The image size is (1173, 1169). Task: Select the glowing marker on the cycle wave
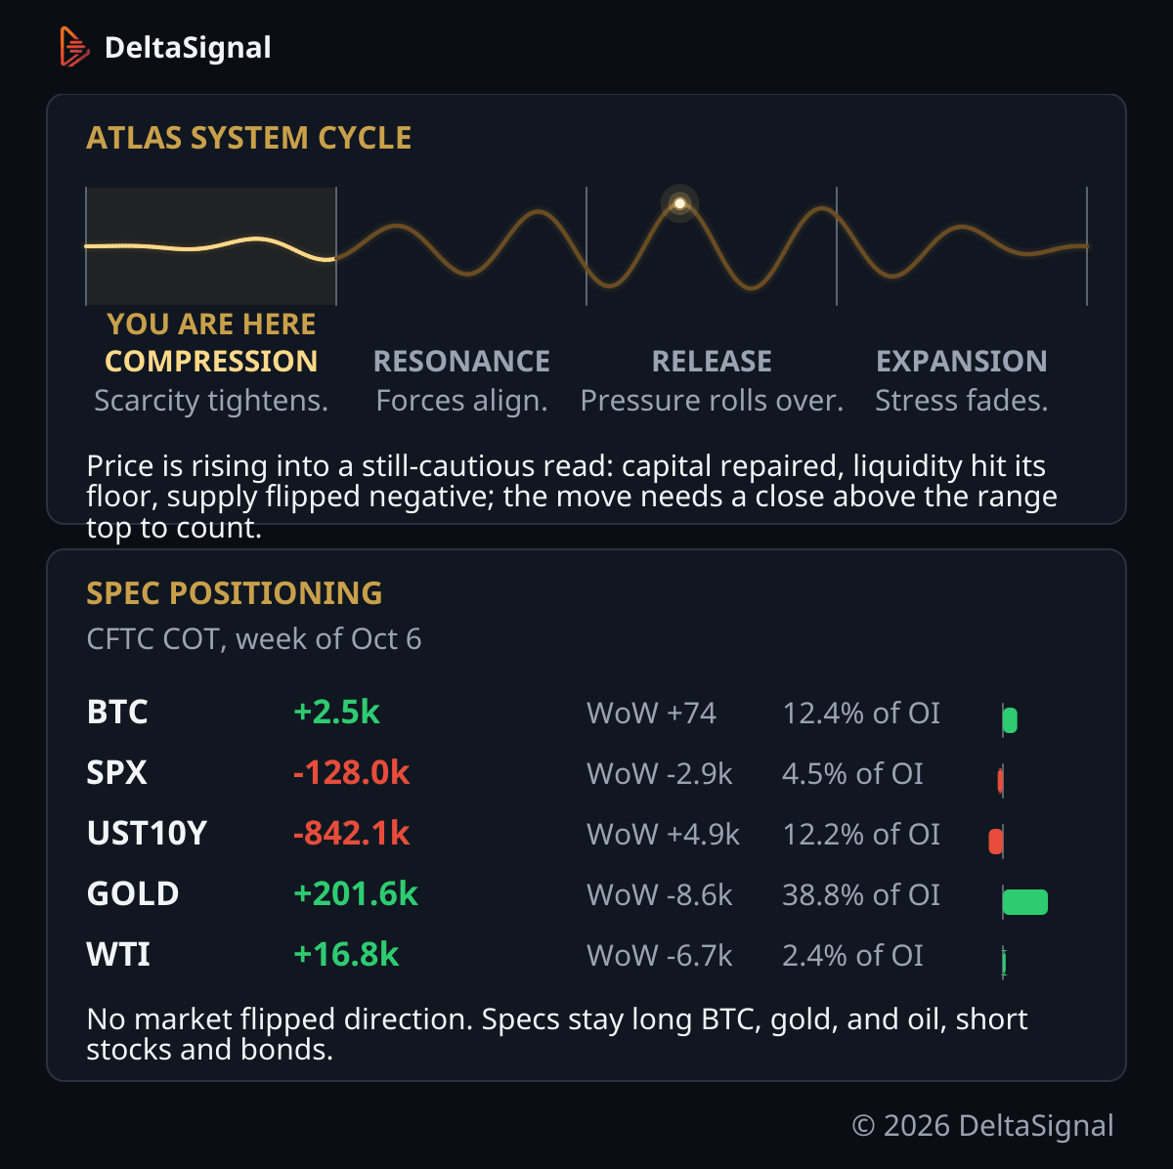(x=680, y=203)
